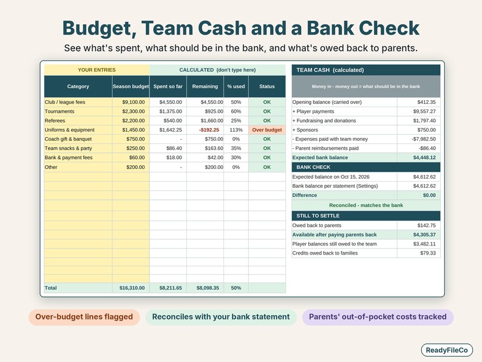The width and height of the screenshot is (482, 362).
Task: Click the $60.00 season budget cell
Action: coord(131,157)
